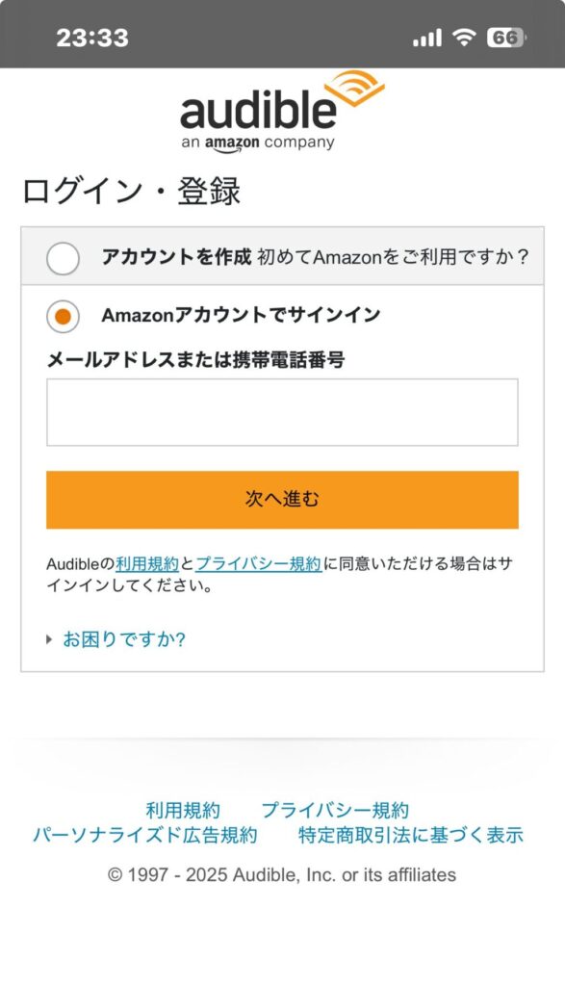Open 特定商取引法に基づく表示 footer link
The image size is (565, 986).
411,835
